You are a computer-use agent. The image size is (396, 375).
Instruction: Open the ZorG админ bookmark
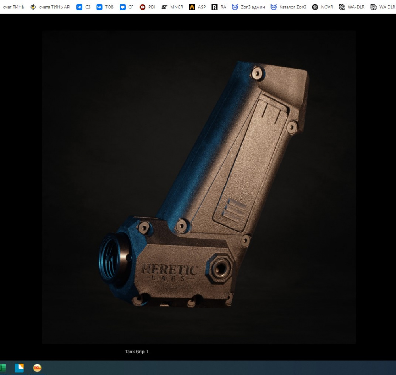(248, 7)
